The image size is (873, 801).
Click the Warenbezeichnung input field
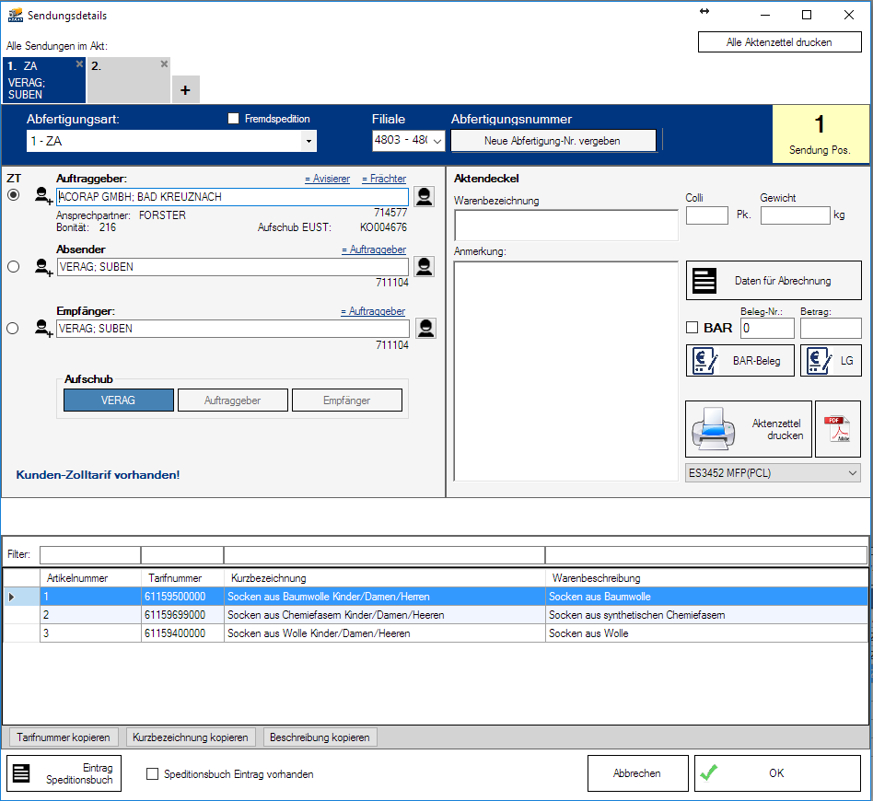coord(565,225)
